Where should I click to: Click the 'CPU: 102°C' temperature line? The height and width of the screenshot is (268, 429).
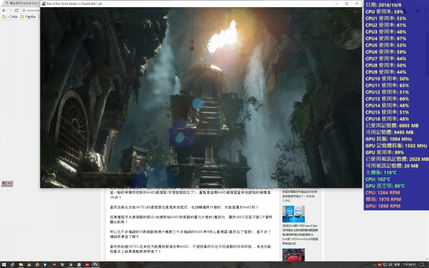coord(378,179)
